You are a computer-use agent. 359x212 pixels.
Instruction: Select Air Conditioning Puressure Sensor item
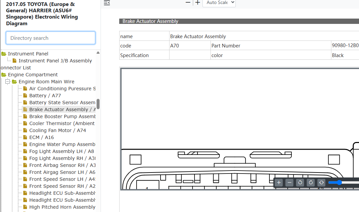click(x=63, y=89)
